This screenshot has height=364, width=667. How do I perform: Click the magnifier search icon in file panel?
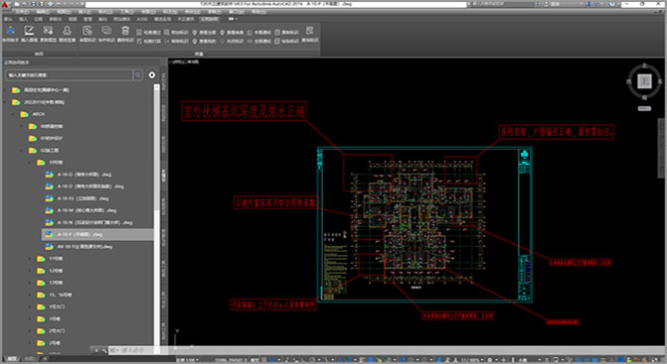click(138, 75)
